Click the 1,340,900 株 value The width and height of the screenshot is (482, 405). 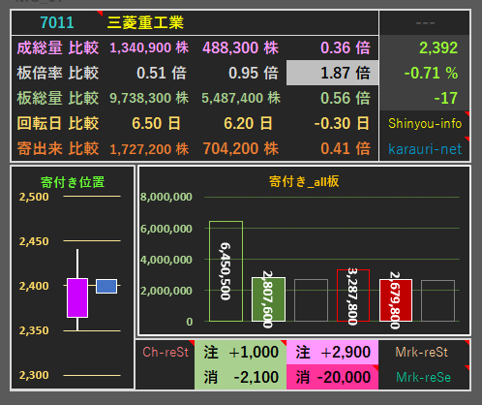point(149,47)
